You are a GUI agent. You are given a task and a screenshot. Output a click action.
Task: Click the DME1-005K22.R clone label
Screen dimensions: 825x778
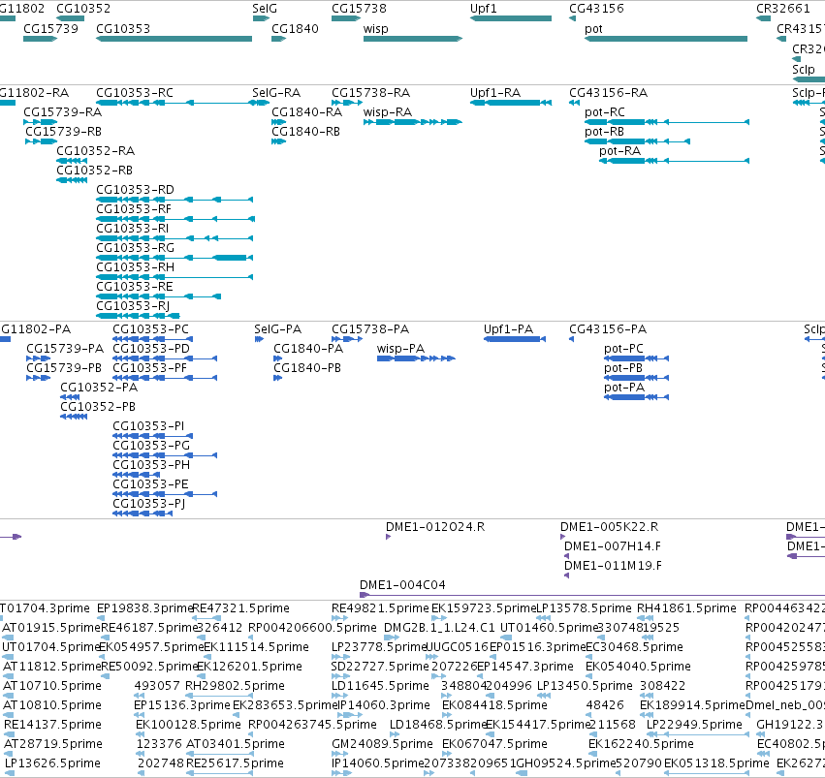pos(609,527)
